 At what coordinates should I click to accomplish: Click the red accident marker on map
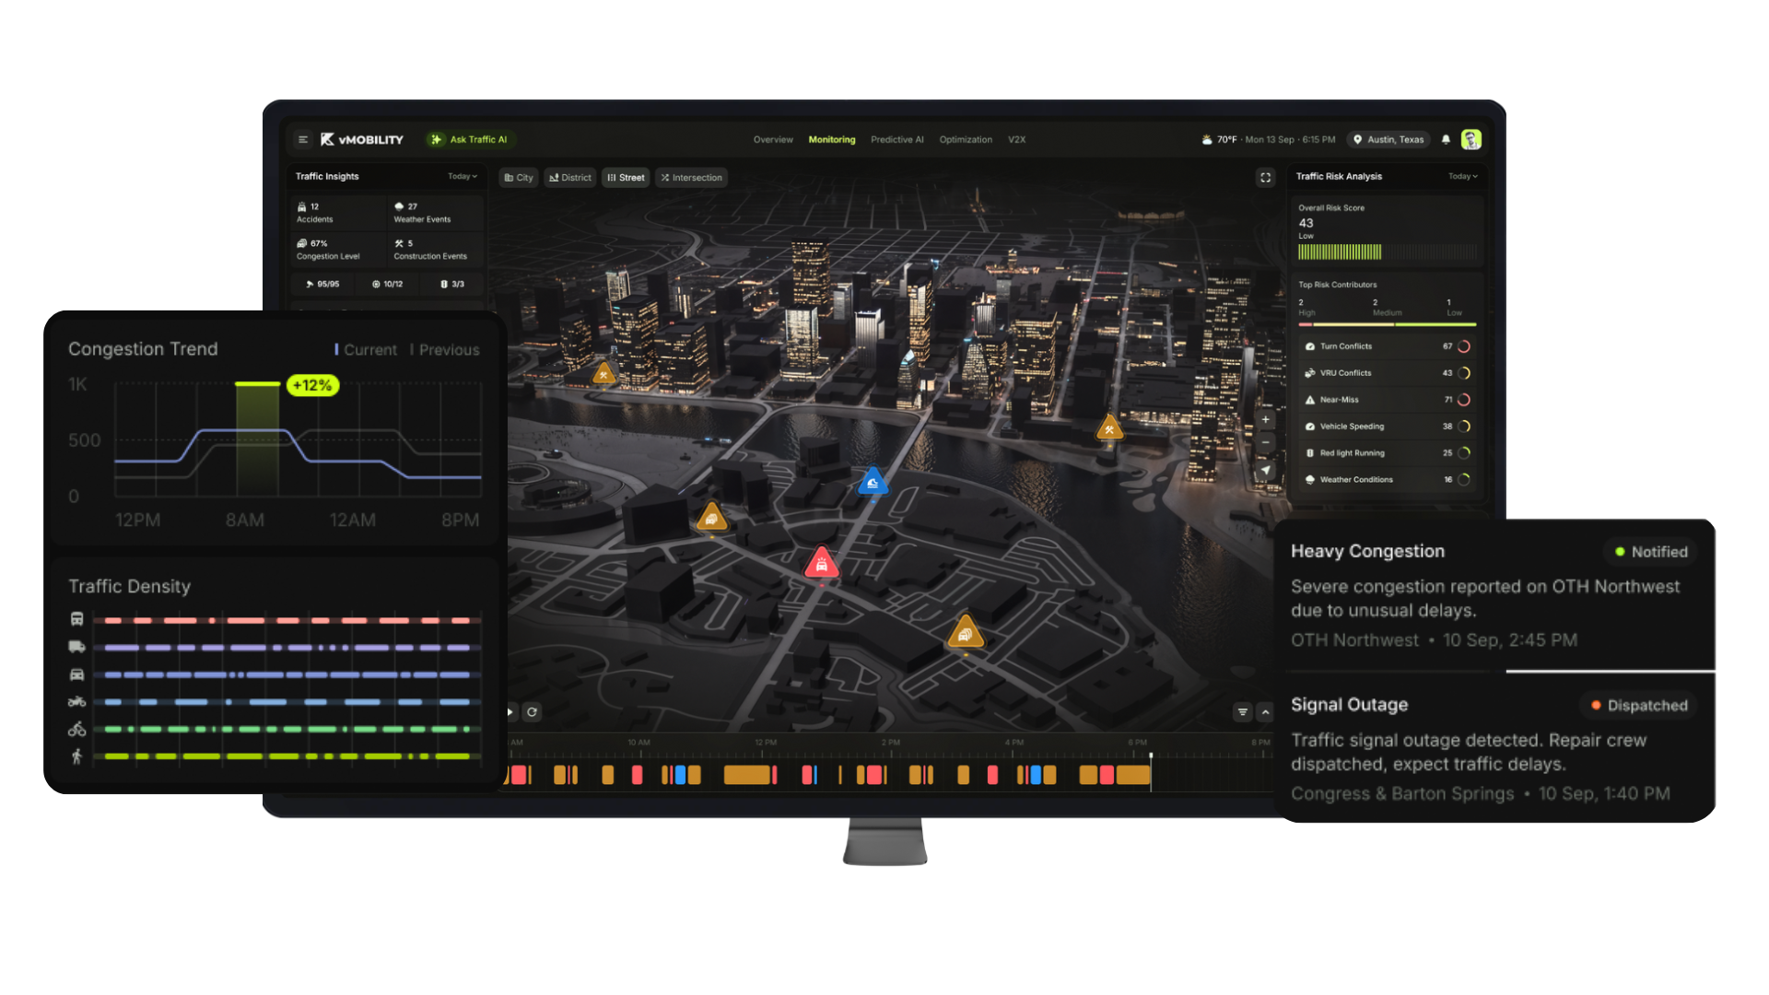821,564
